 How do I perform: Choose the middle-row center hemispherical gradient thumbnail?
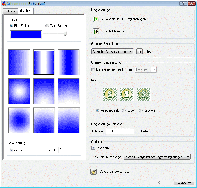pyautogui.click(x=44, y=91)
